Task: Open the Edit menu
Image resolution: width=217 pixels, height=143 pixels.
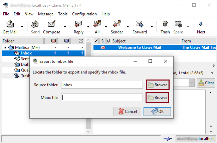Action: pos(17,14)
